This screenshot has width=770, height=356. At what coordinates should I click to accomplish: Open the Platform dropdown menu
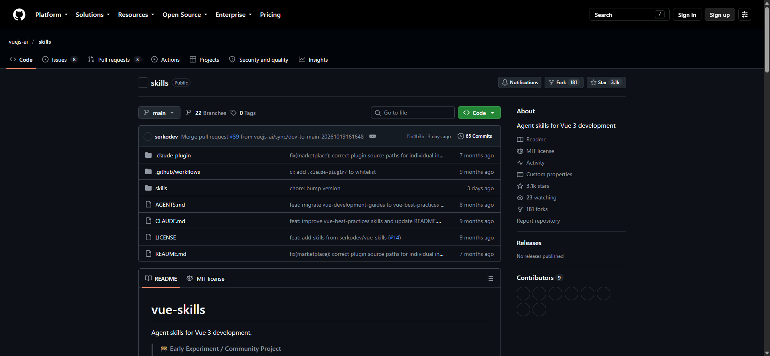(51, 15)
